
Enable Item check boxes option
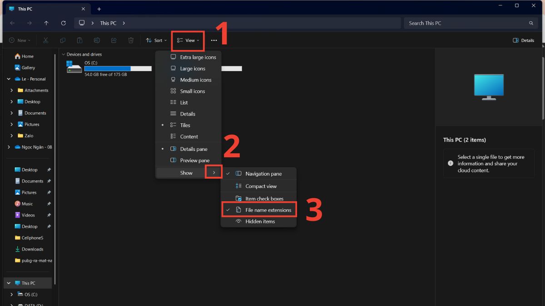tap(258, 199)
